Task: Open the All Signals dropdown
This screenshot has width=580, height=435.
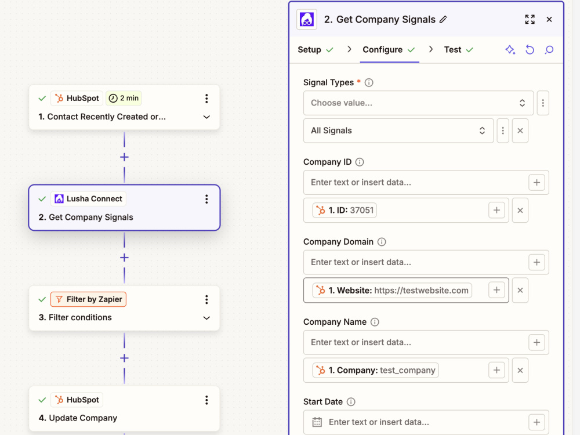Action: click(398, 130)
